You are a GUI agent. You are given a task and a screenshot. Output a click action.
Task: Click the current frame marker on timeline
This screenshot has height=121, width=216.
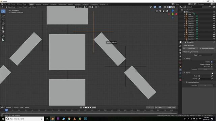point(6,110)
